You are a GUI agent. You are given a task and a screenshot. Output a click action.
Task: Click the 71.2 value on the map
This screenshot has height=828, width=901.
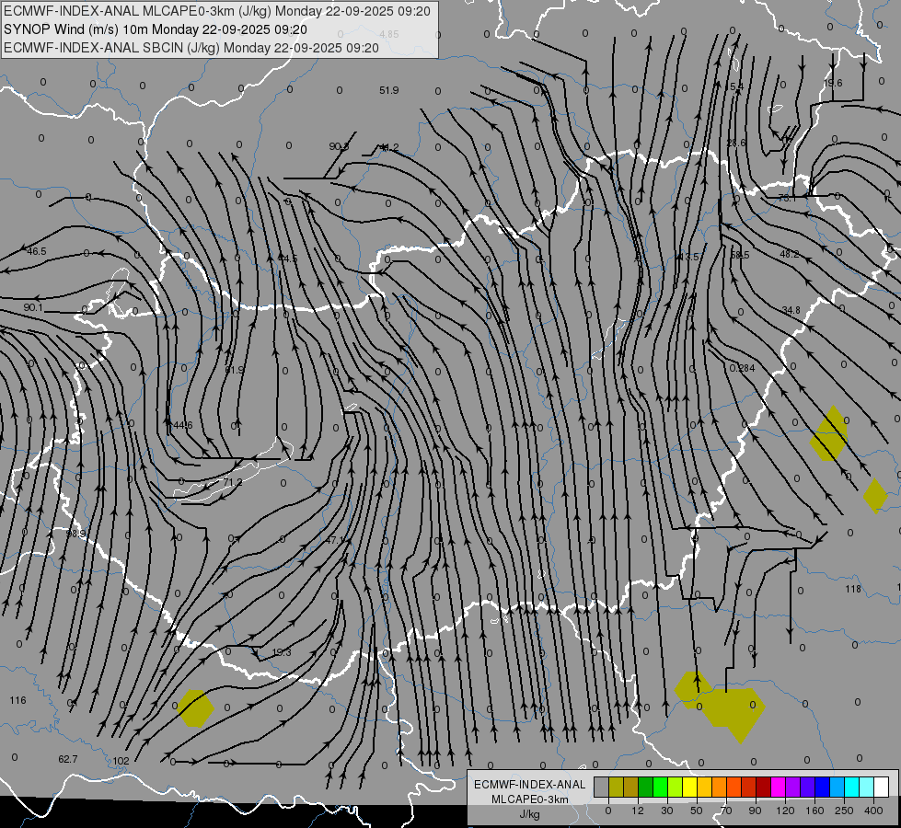[233, 481]
